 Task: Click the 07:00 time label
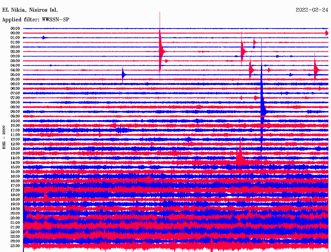(x=15, y=93)
